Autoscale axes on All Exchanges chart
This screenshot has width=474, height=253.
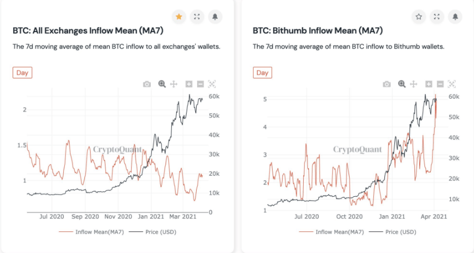(212, 84)
